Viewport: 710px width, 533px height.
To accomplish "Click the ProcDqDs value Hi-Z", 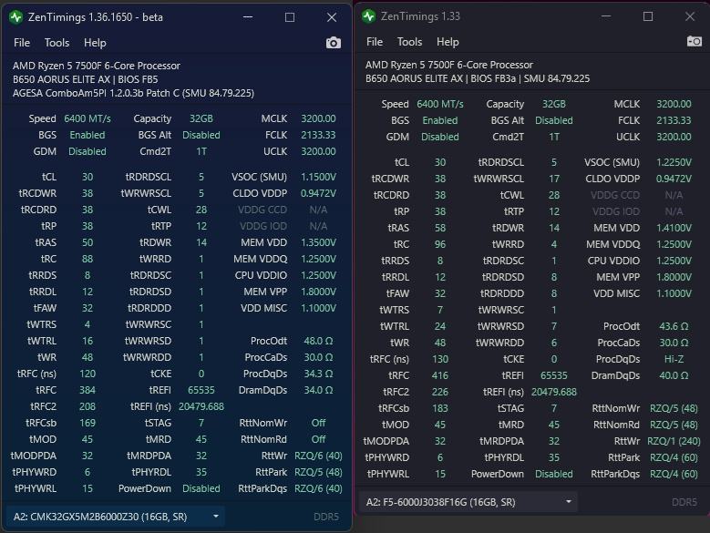I will click(674, 359).
